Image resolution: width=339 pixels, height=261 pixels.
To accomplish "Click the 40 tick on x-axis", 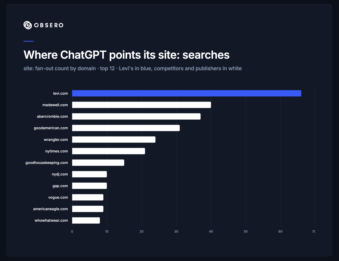I will 211,232.
